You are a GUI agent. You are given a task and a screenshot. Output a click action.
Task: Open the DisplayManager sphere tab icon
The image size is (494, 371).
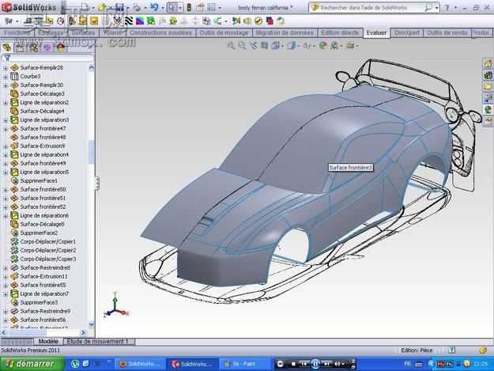(61, 47)
